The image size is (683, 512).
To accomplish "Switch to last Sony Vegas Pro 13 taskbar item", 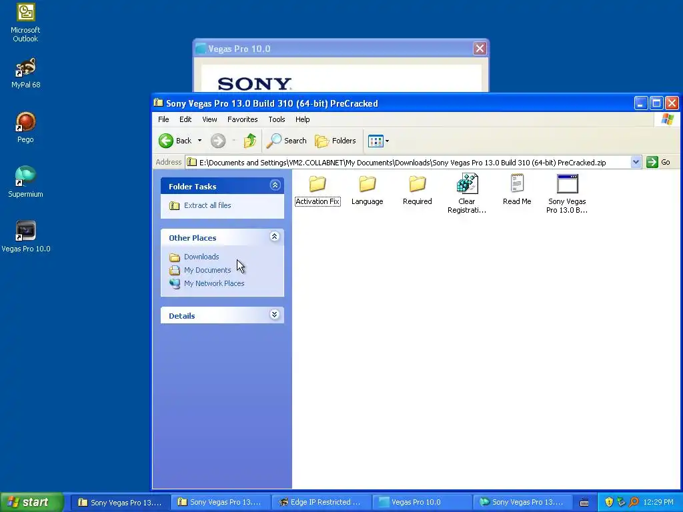I will point(522,503).
